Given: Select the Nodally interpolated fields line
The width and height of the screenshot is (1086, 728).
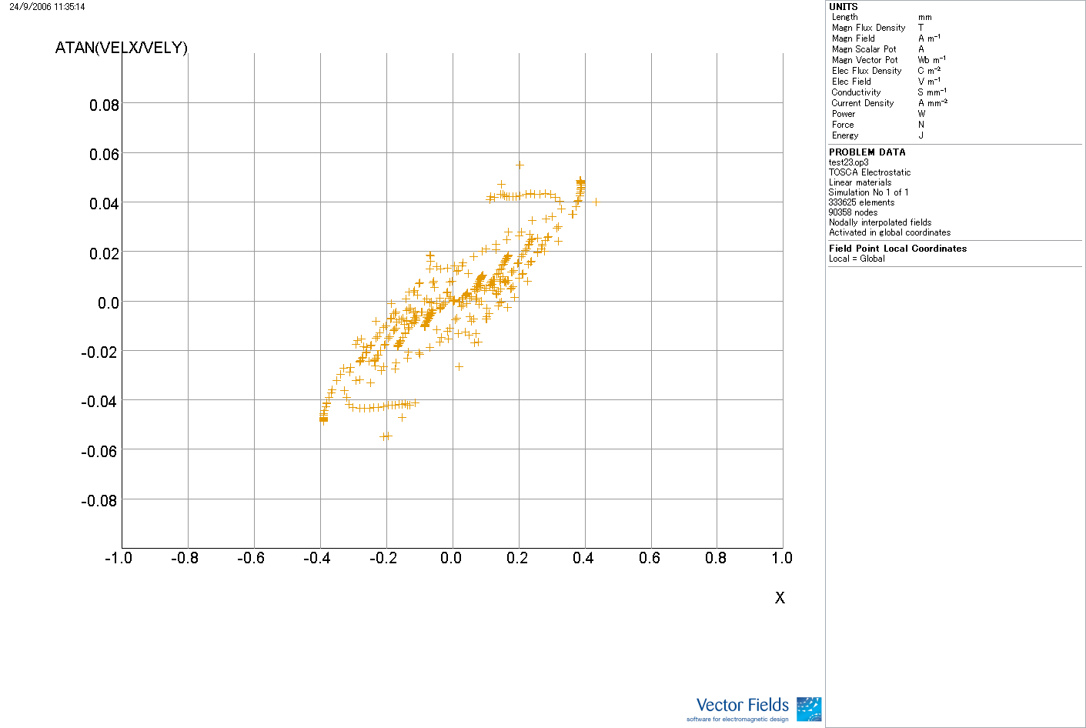Looking at the screenshot, I should [880, 222].
